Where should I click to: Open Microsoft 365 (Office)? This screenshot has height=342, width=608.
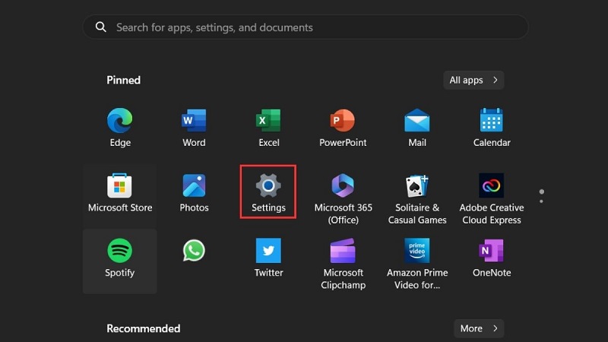point(343,186)
